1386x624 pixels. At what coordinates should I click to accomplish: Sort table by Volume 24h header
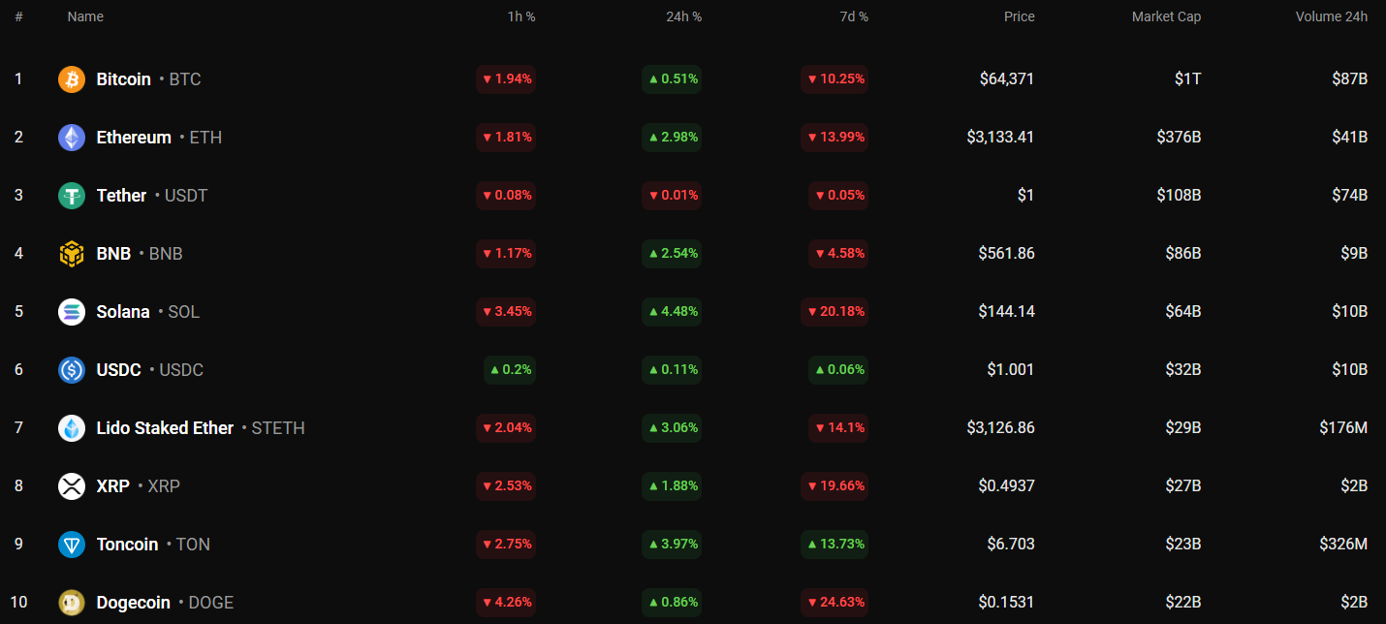point(1331,16)
